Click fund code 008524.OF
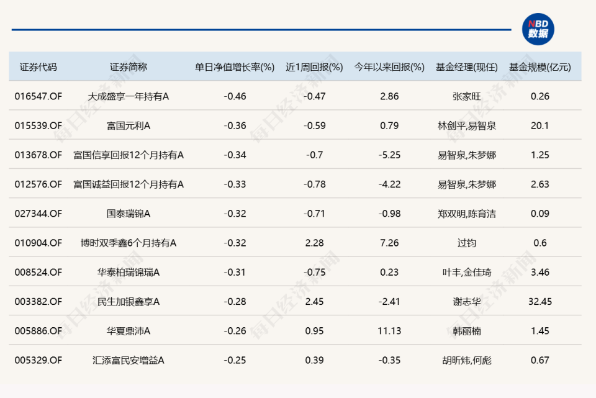Screen dimensions: 596x398 tap(38, 272)
